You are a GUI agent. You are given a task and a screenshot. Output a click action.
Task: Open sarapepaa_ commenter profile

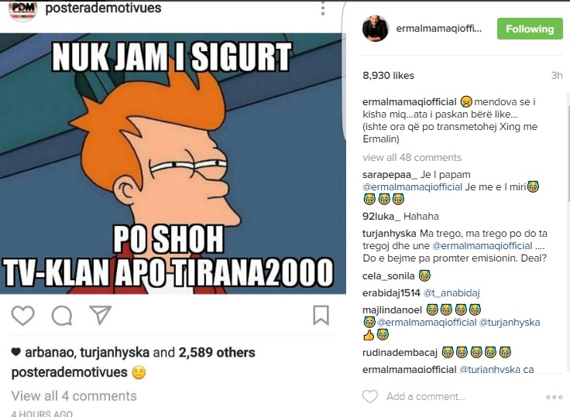pyautogui.click(x=390, y=175)
